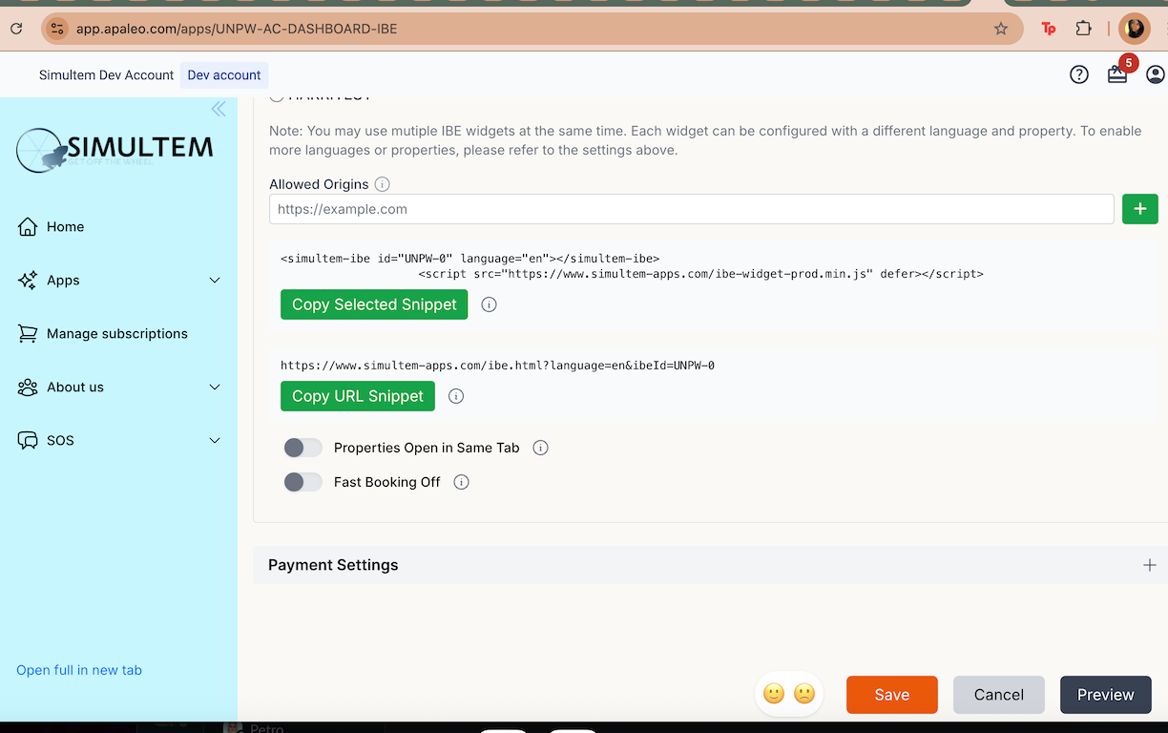The image size is (1168, 733).
Task: Click Copy Selected Snippet button
Action: 374,304
